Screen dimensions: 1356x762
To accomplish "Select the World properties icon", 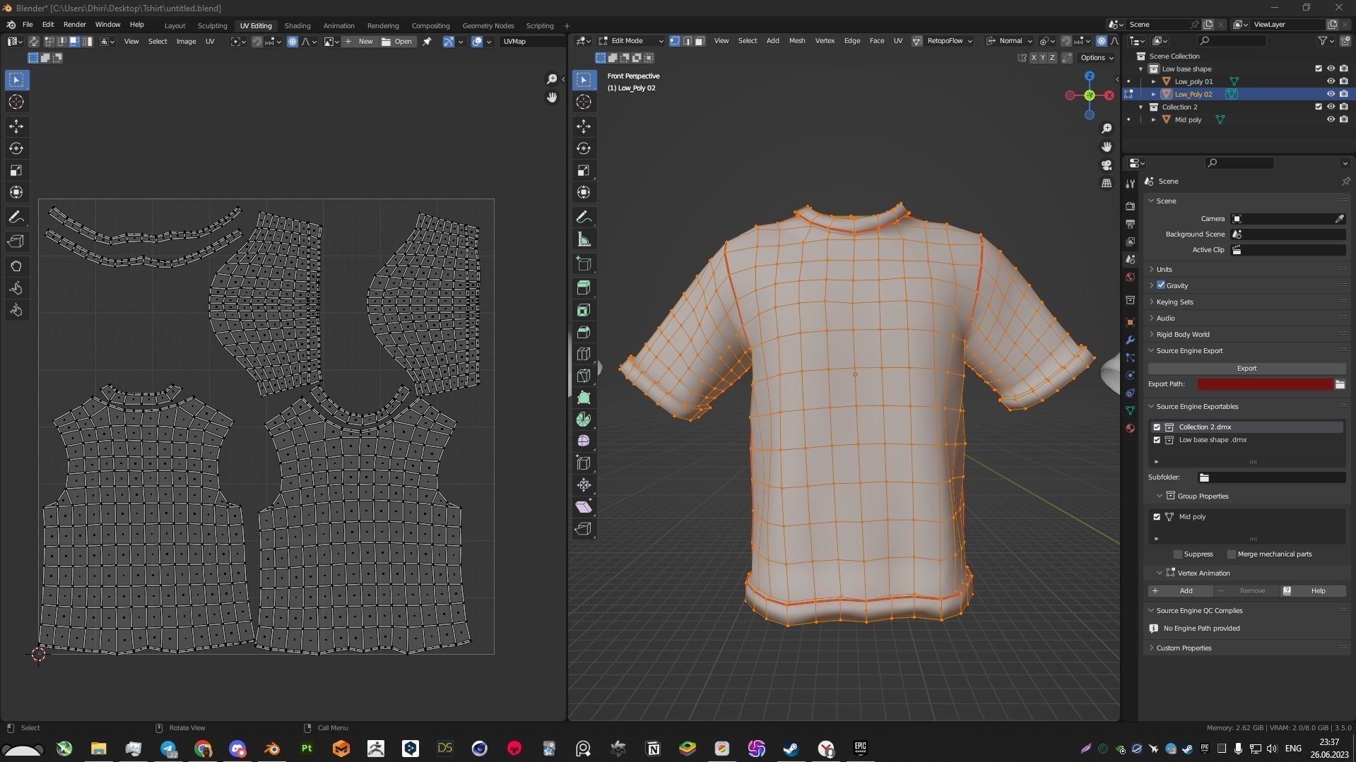I will point(1129,277).
